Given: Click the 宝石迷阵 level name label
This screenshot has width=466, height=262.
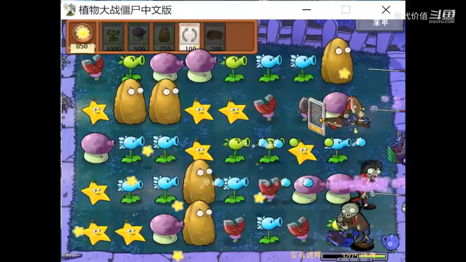Looking at the screenshot, I should (x=305, y=255).
